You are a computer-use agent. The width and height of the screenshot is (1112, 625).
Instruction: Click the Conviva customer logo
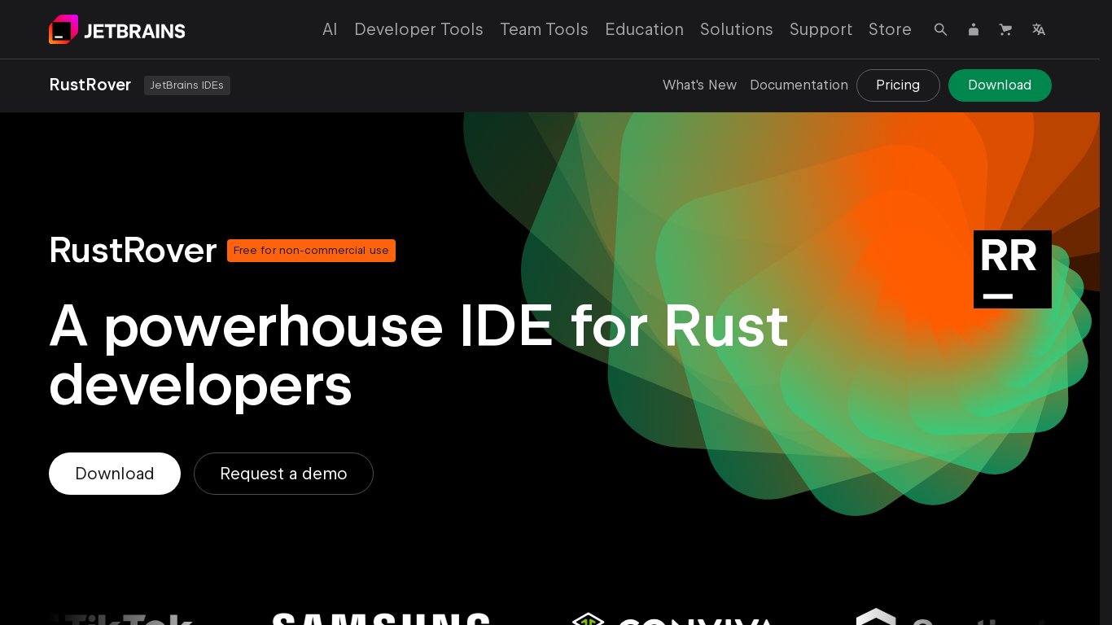coord(672,620)
